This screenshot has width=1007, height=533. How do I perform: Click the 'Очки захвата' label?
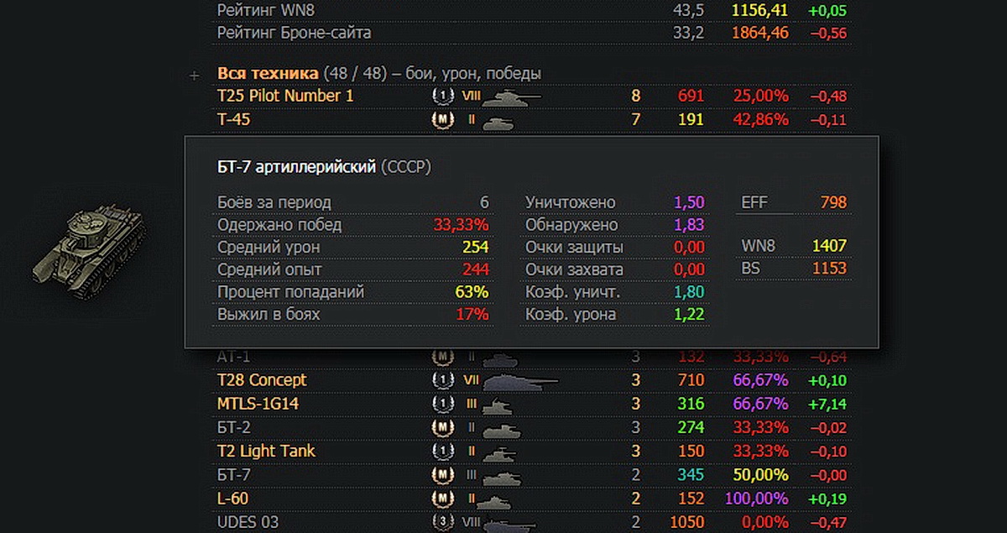click(x=574, y=270)
